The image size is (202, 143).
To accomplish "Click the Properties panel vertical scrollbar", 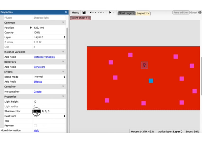I will [67, 80].
